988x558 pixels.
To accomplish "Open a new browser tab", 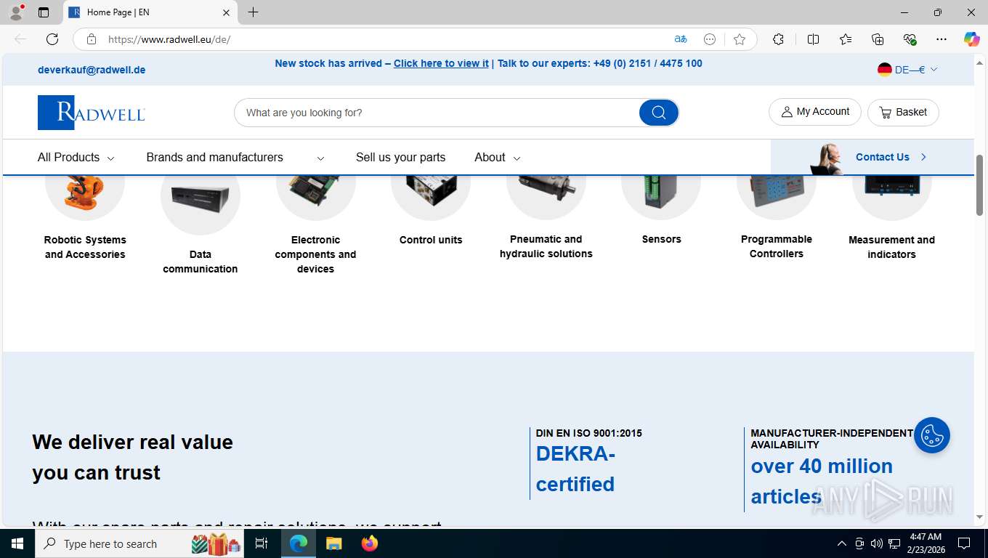I will [x=253, y=12].
